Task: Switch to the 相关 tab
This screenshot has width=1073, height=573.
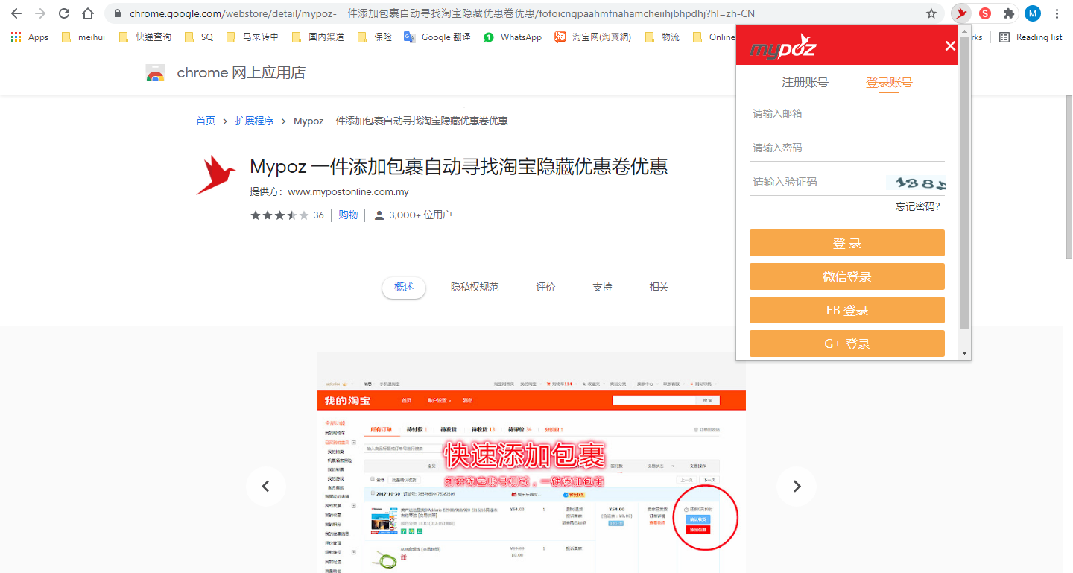Action: [659, 288]
